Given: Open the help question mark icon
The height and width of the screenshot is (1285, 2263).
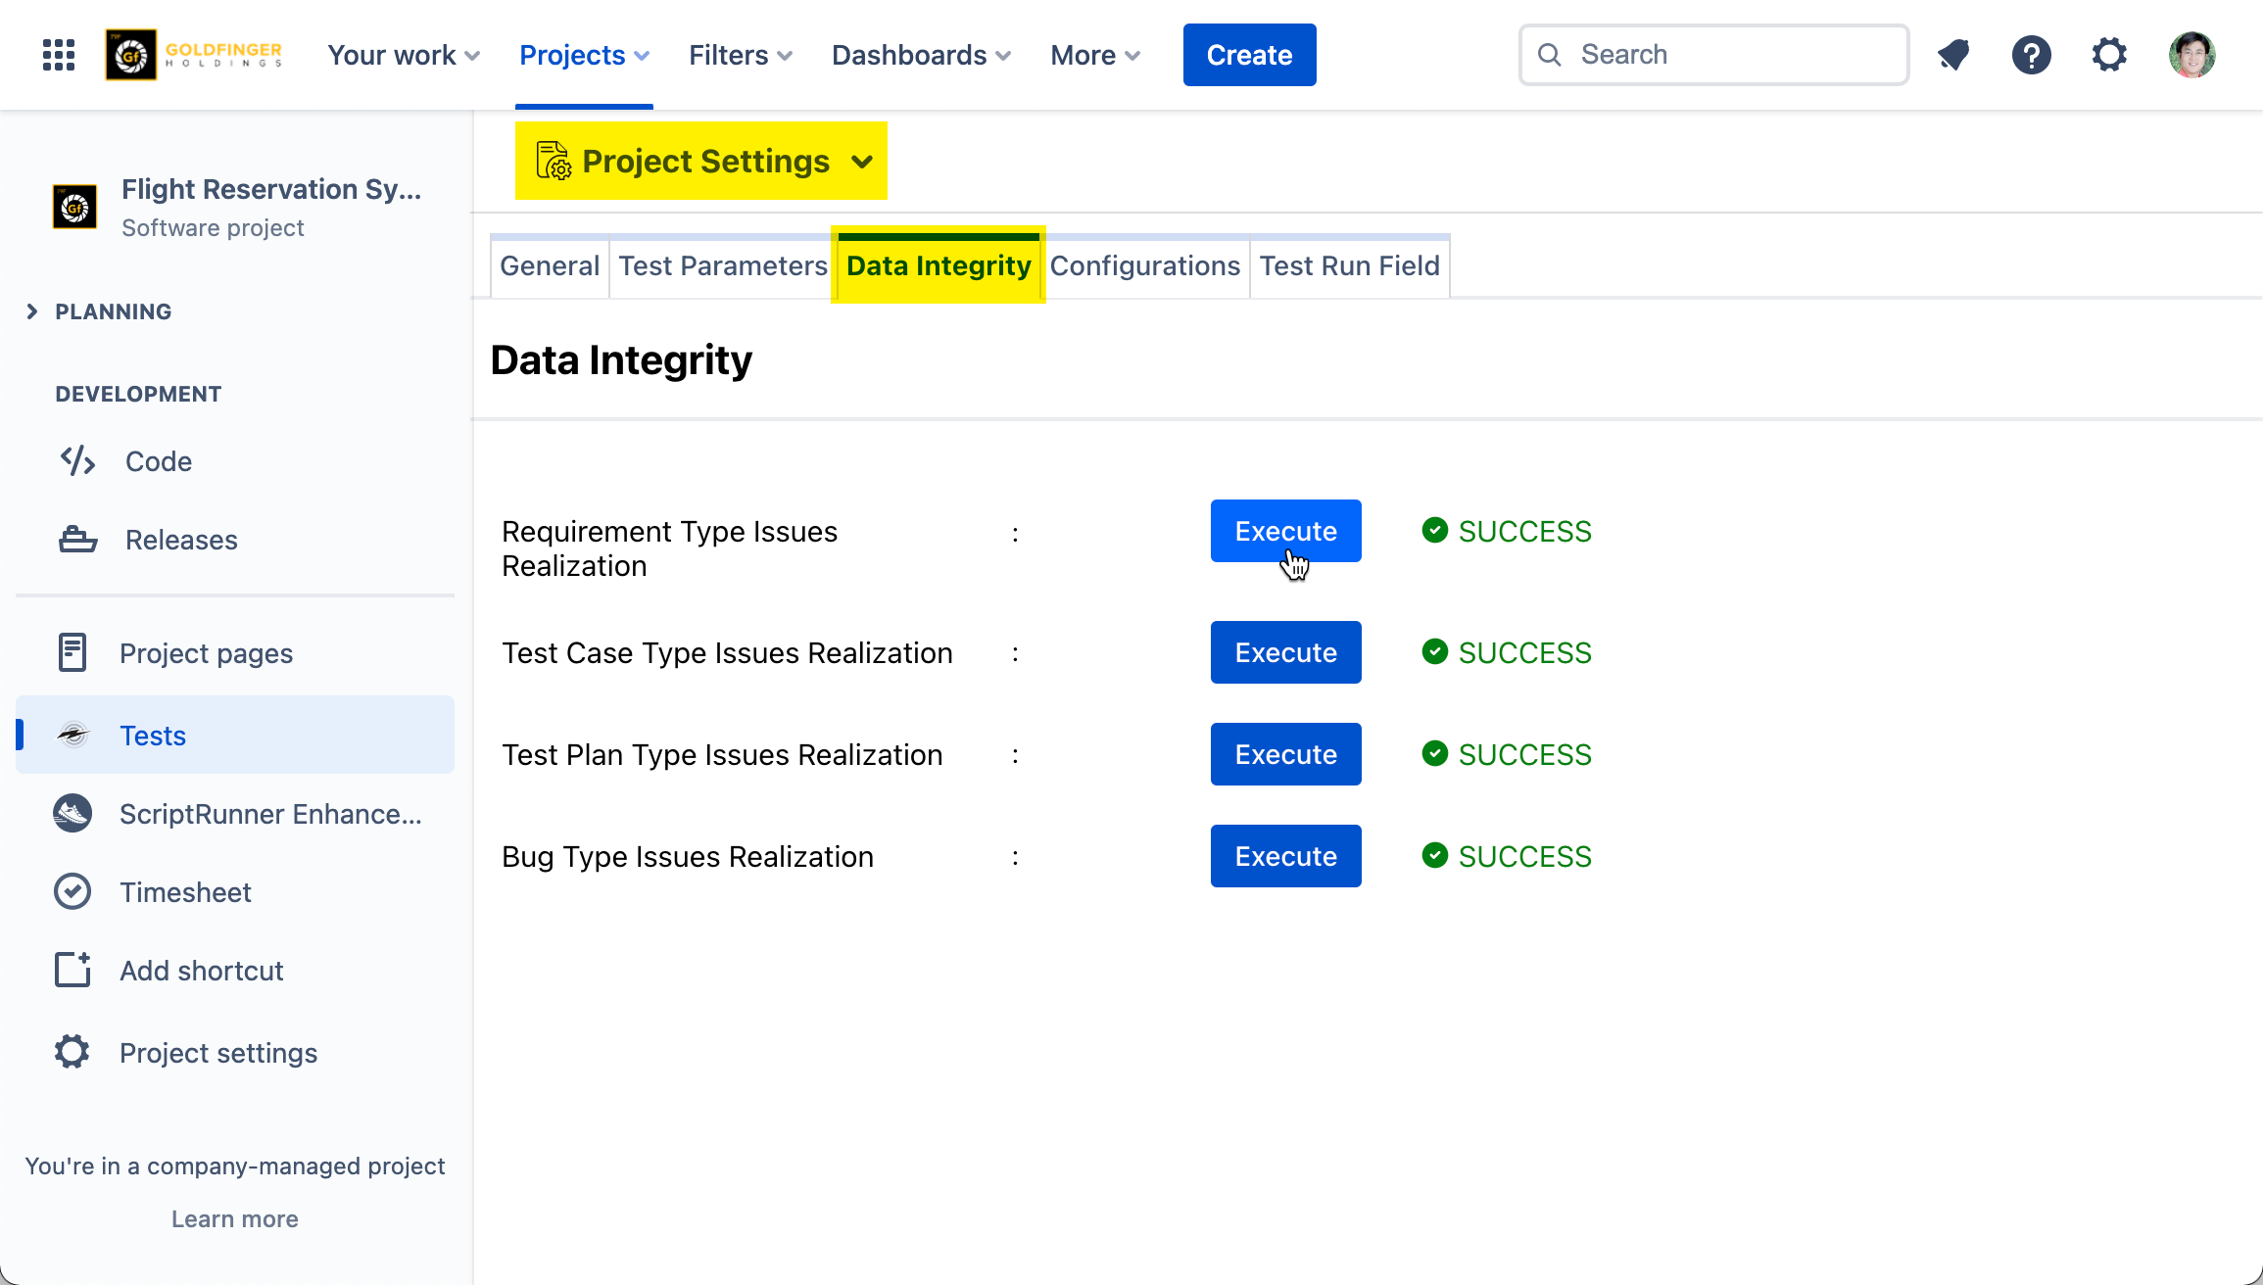Looking at the screenshot, I should (2031, 55).
